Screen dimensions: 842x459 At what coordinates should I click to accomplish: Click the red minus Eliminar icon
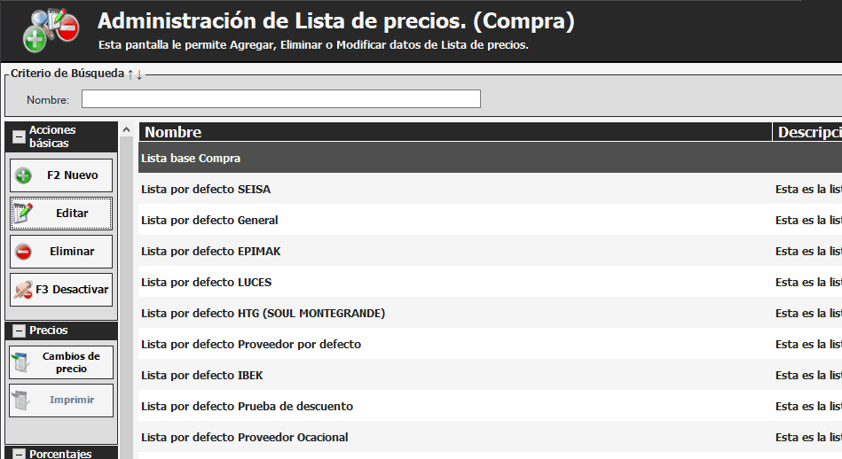coord(24,252)
